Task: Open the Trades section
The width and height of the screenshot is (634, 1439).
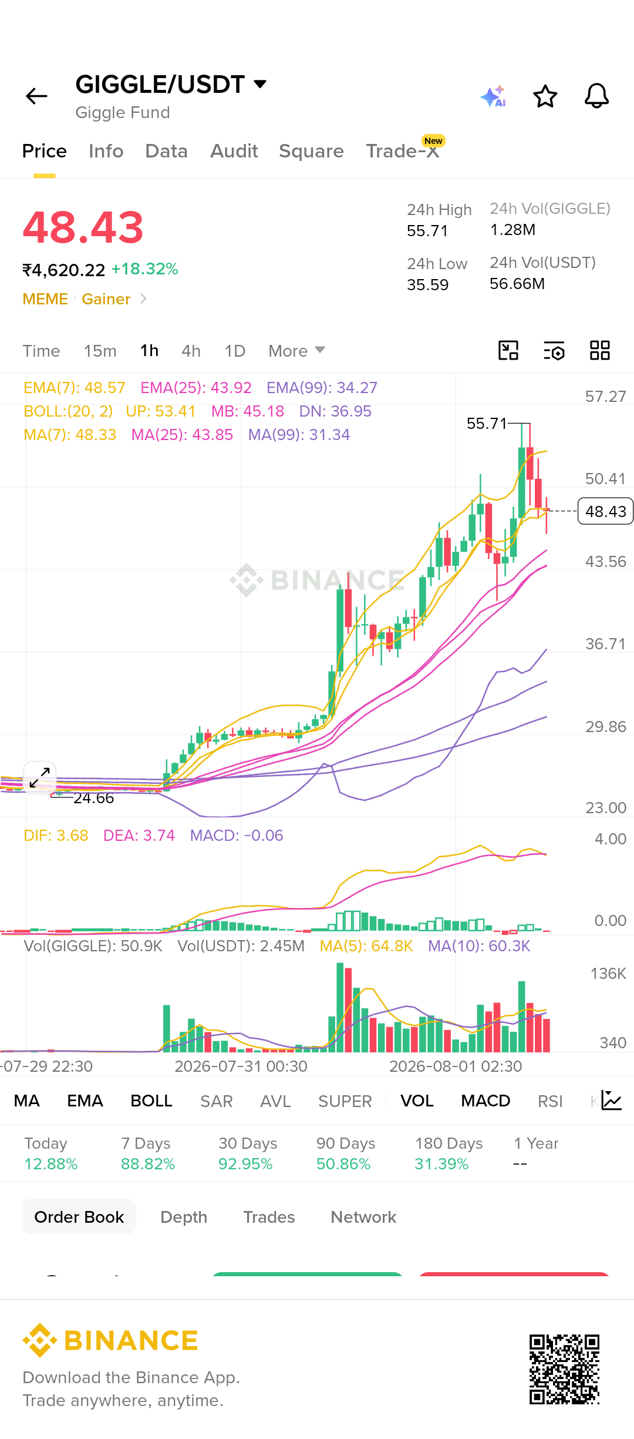Action: click(x=269, y=1216)
